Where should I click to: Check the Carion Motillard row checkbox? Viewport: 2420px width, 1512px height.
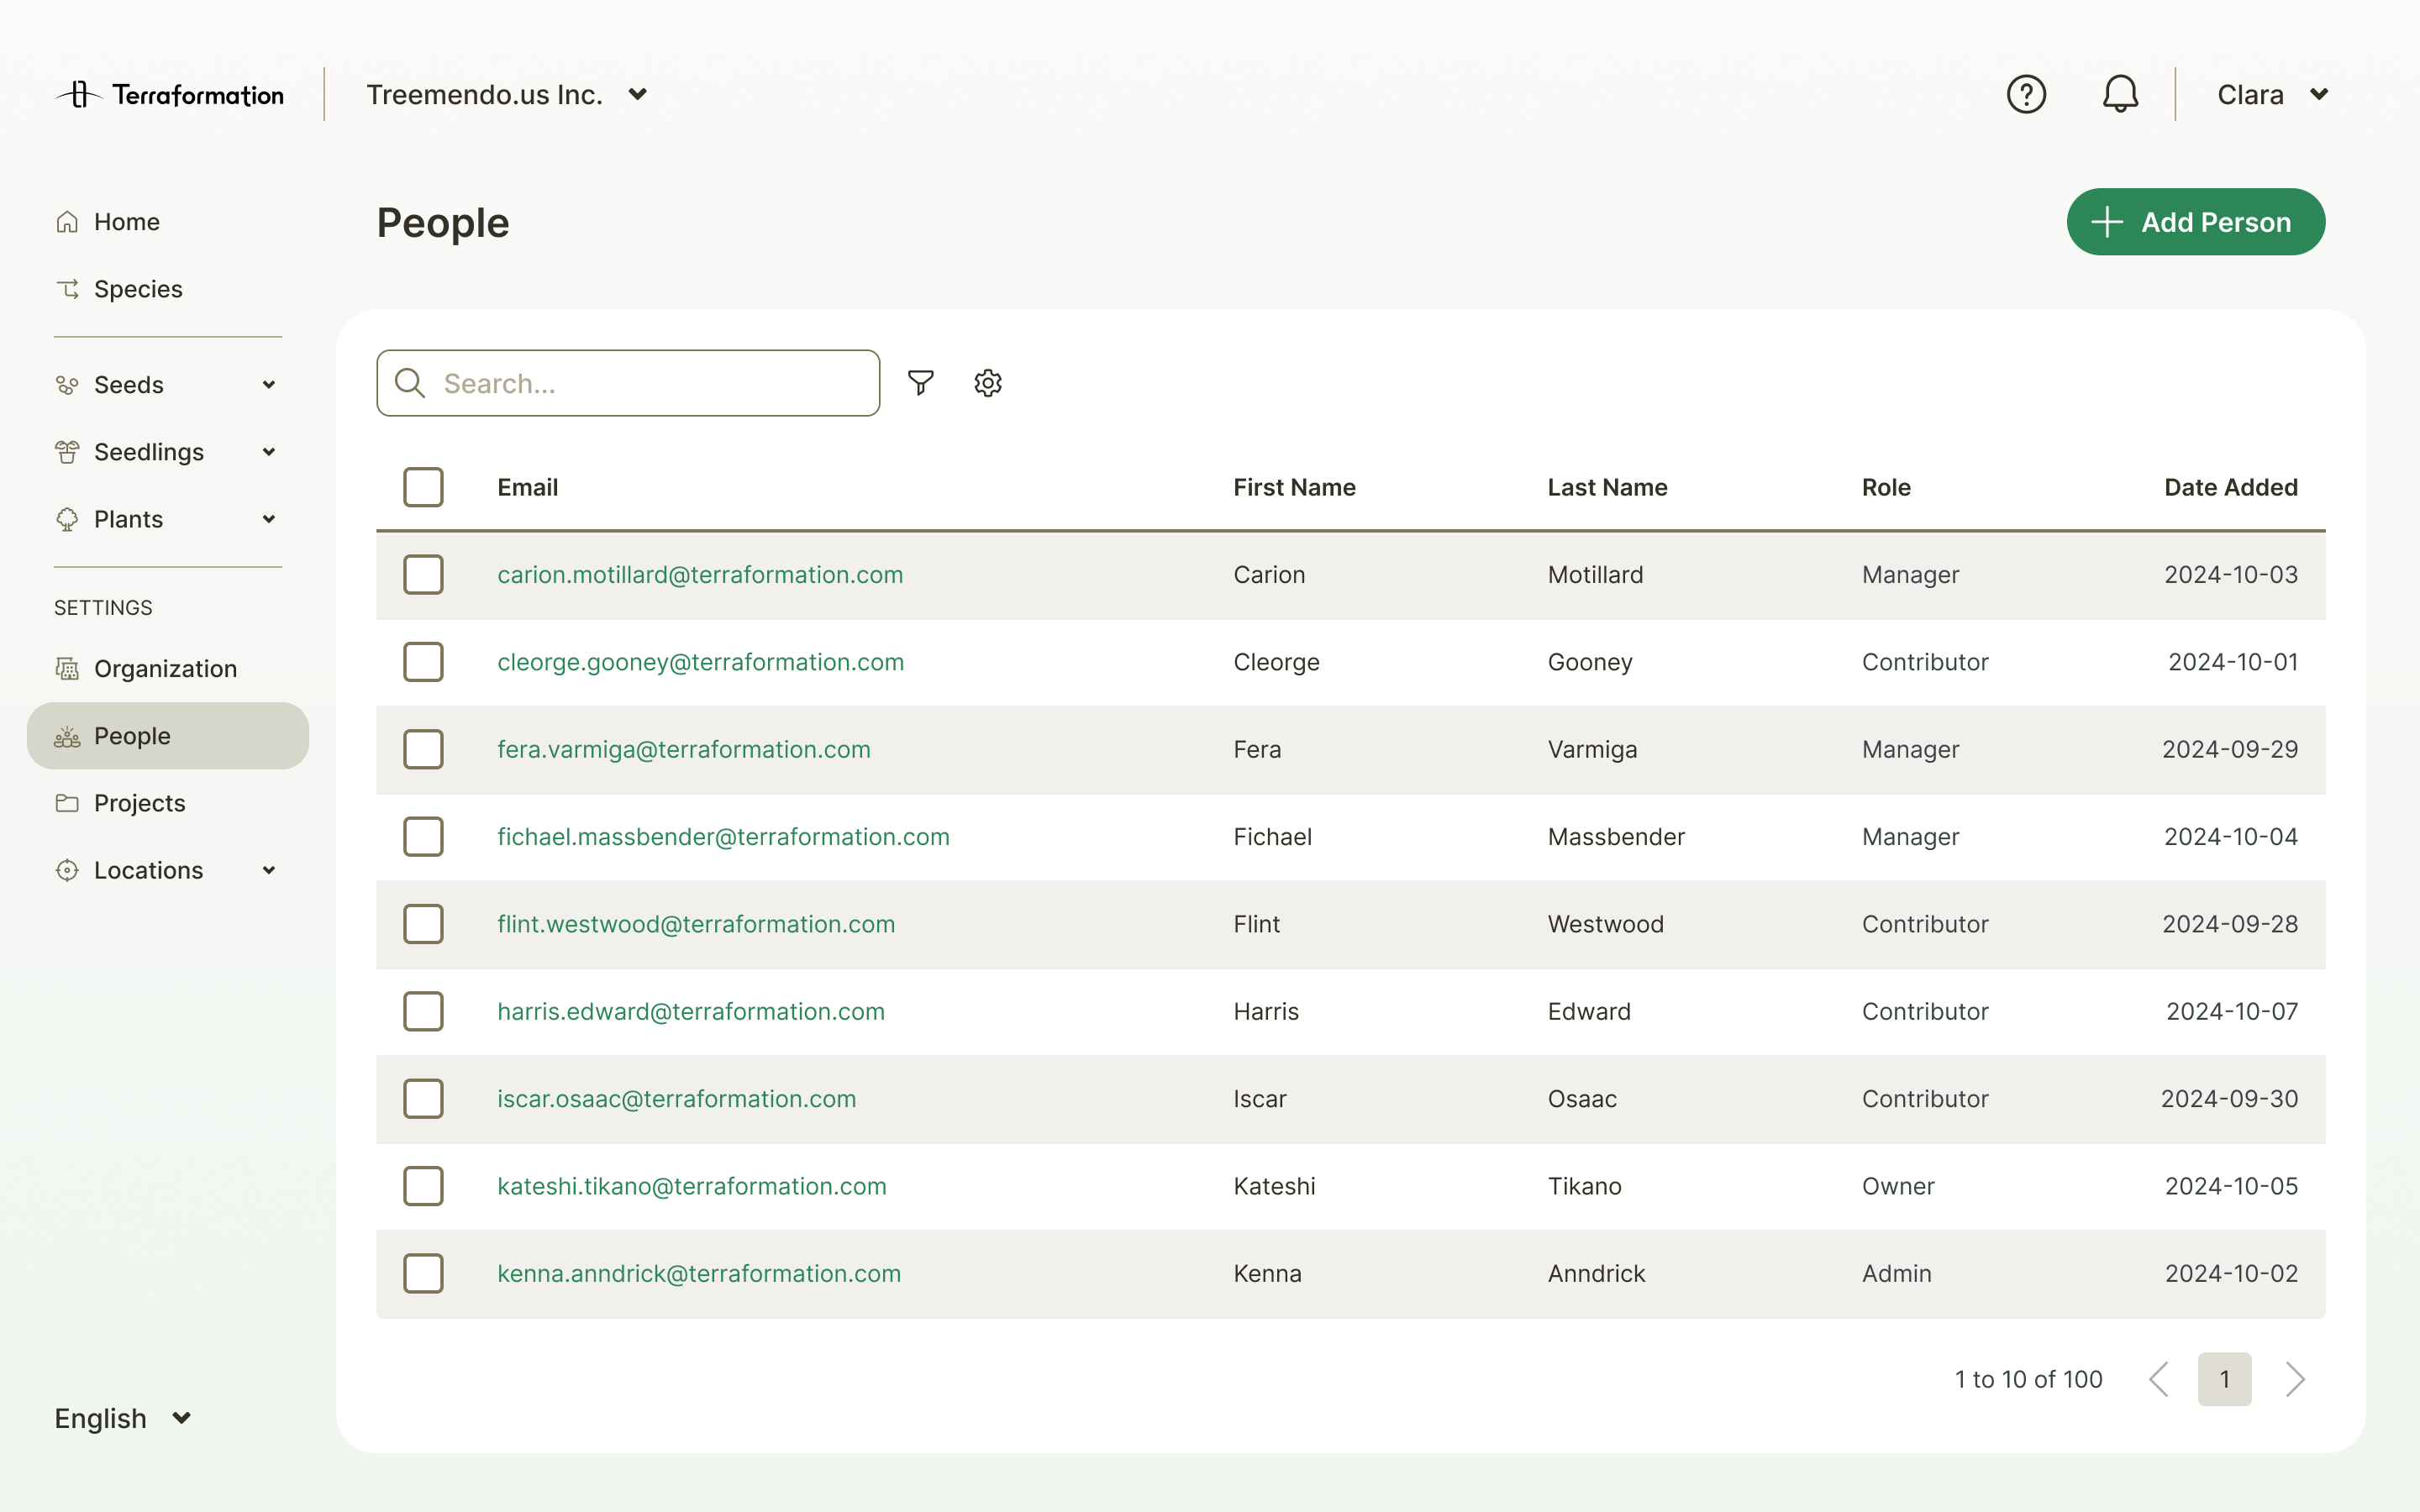coord(423,575)
